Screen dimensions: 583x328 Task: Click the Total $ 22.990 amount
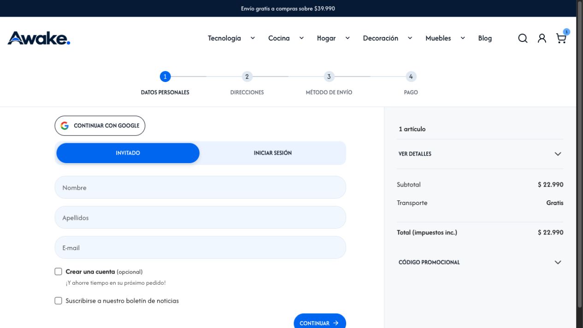pos(550,233)
